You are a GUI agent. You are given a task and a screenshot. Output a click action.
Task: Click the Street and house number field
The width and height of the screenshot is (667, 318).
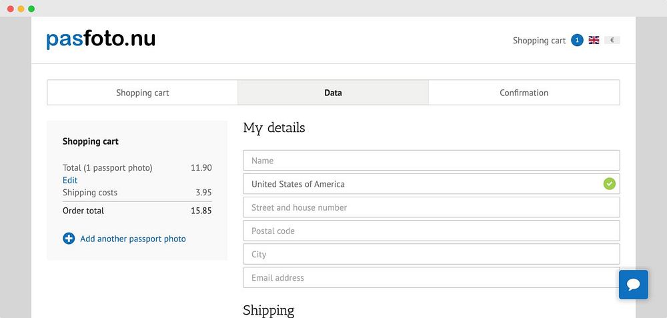click(x=431, y=207)
